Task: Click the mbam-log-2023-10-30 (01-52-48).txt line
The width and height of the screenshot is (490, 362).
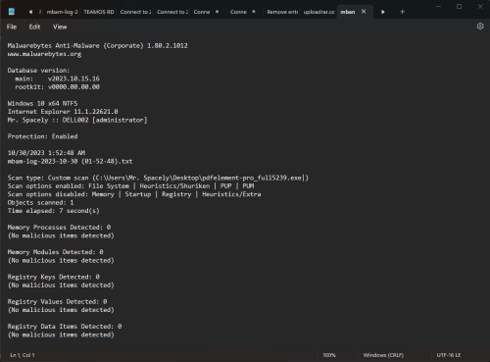Action: click(x=70, y=161)
